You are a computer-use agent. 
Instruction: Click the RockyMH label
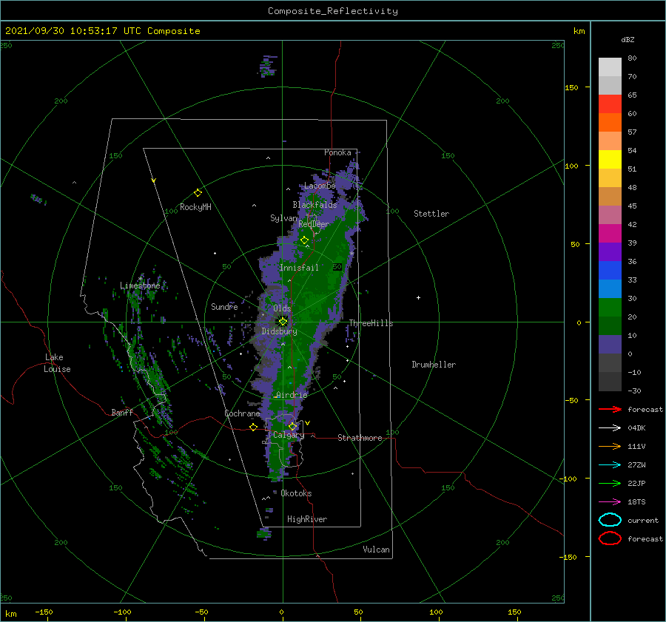[195, 207]
